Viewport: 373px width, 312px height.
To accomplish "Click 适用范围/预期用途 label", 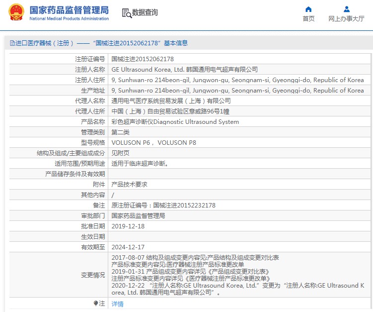I will pyautogui.click(x=79, y=164).
